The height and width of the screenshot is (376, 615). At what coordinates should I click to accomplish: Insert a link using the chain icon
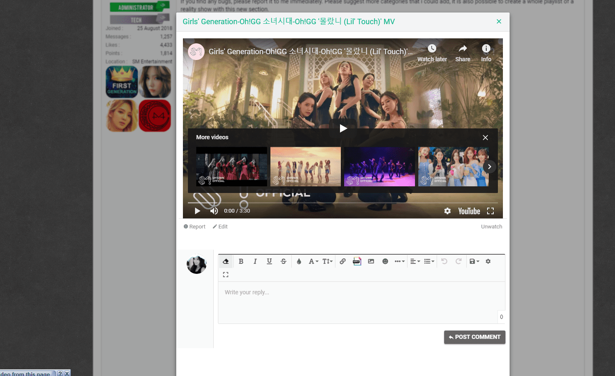tap(342, 261)
